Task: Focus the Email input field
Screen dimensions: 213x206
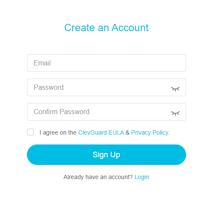Action: pos(106,63)
